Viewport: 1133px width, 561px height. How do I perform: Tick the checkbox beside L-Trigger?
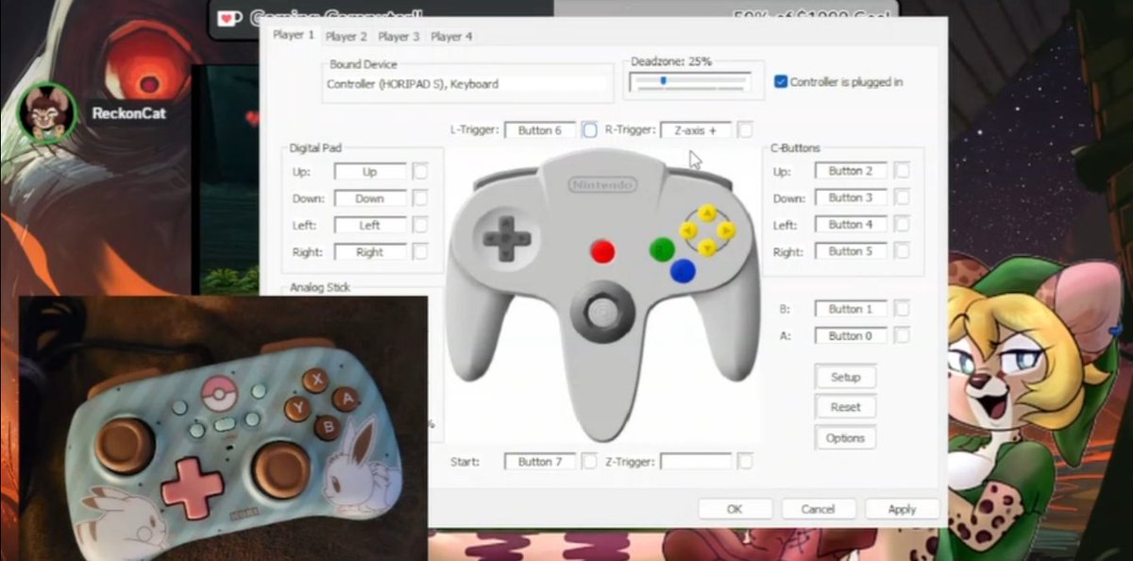589,130
